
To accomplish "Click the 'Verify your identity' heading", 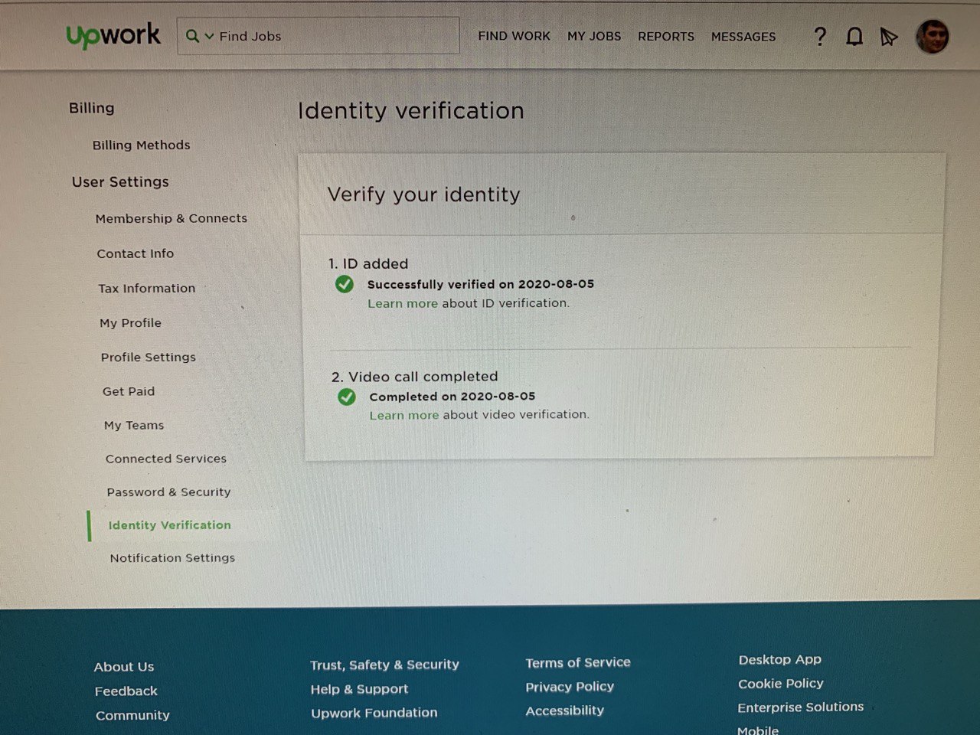I will (x=423, y=194).
